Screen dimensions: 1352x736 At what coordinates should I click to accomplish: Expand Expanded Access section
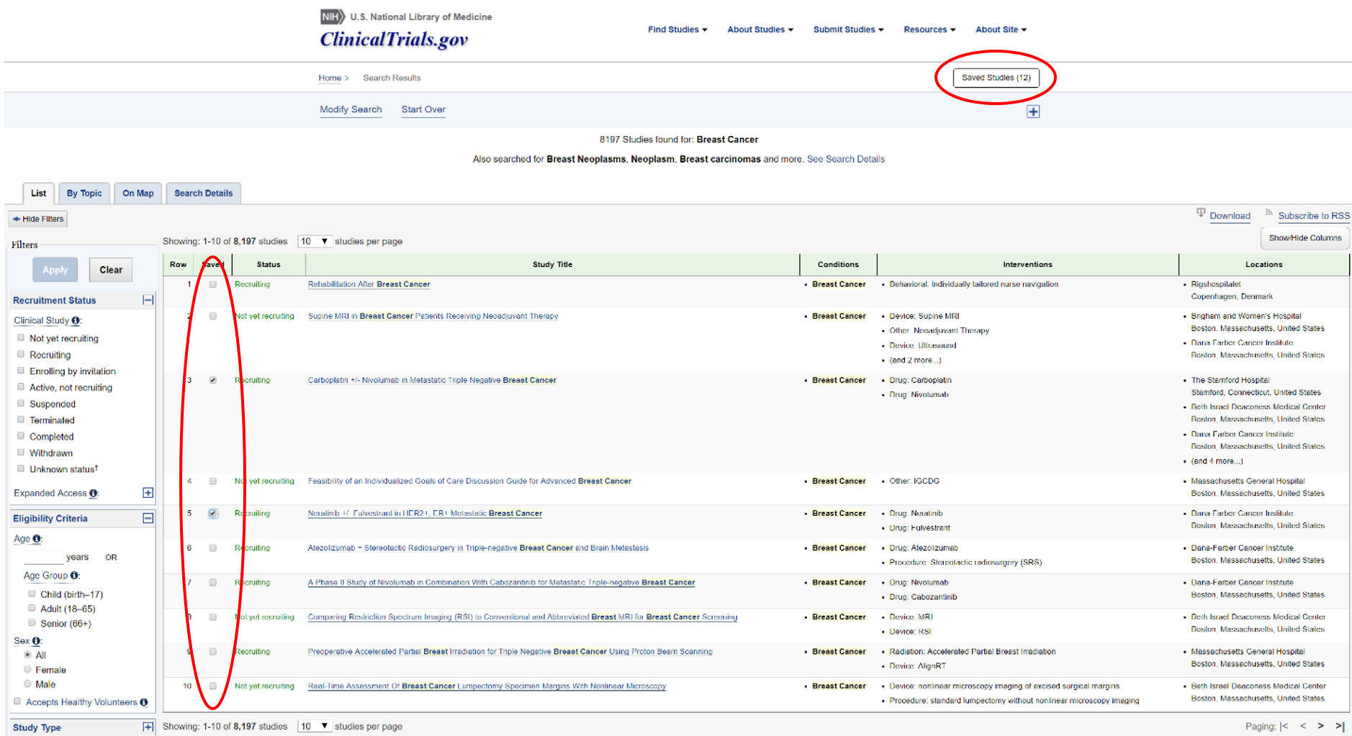[148, 493]
